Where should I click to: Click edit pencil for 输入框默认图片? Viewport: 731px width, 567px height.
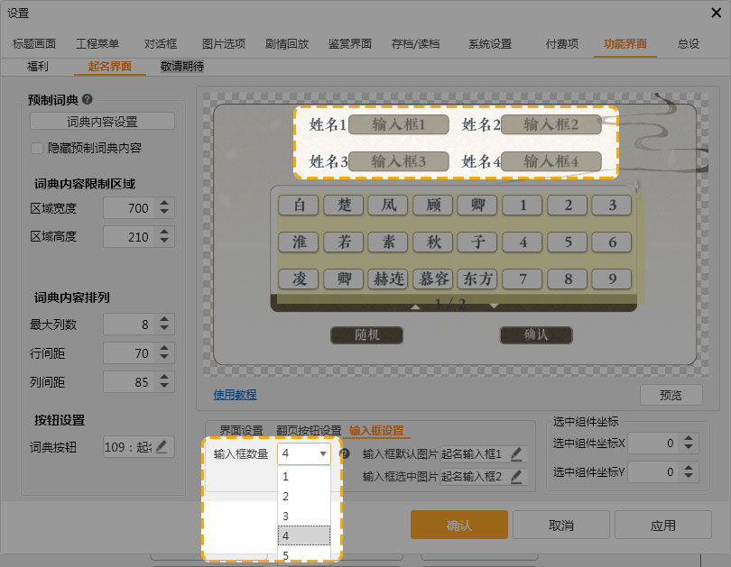[516, 454]
